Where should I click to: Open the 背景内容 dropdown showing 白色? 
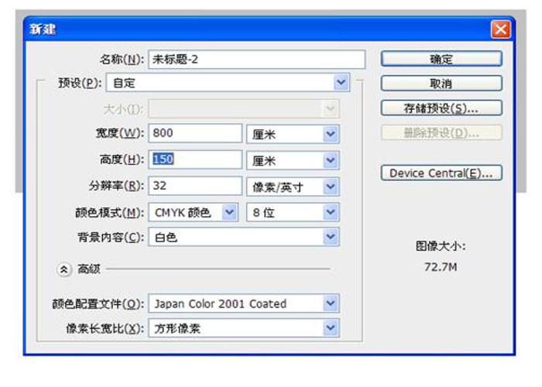[244, 237]
